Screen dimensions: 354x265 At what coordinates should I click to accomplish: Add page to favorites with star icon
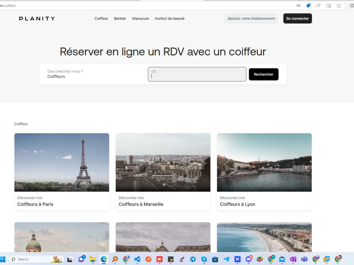(x=339, y=6)
